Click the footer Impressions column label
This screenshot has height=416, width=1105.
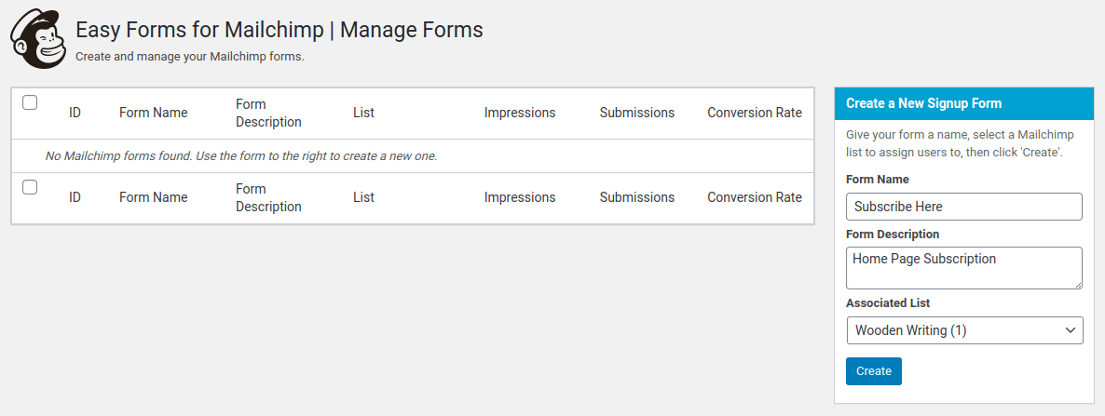(x=519, y=197)
